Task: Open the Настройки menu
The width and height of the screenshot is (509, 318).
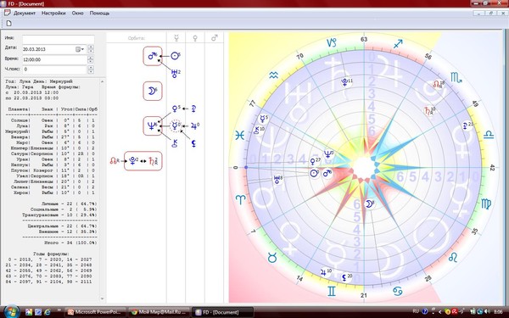Action: tap(53, 14)
